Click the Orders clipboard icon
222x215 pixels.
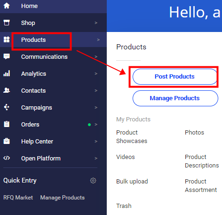(x=7, y=124)
